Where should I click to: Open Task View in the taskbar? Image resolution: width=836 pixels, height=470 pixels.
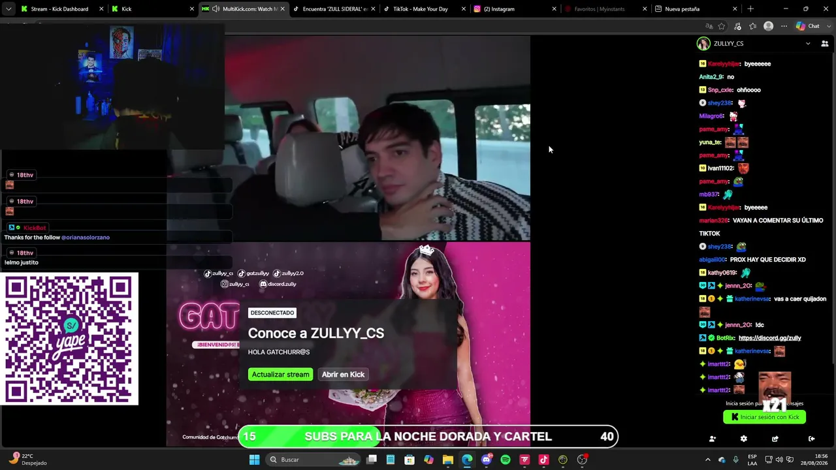(x=372, y=460)
